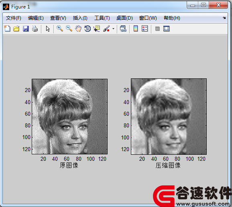Dock figure using the top-right arrow

(224, 18)
